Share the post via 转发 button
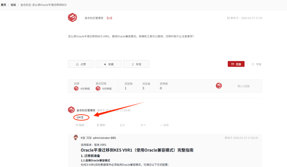Viewport: 287px width, 167px height. [136, 64]
